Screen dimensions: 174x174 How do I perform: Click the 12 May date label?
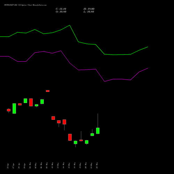tap(53, 165)
